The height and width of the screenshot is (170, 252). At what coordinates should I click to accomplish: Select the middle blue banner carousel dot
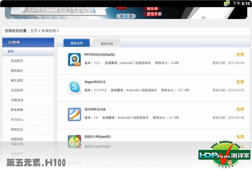pos(126,16)
